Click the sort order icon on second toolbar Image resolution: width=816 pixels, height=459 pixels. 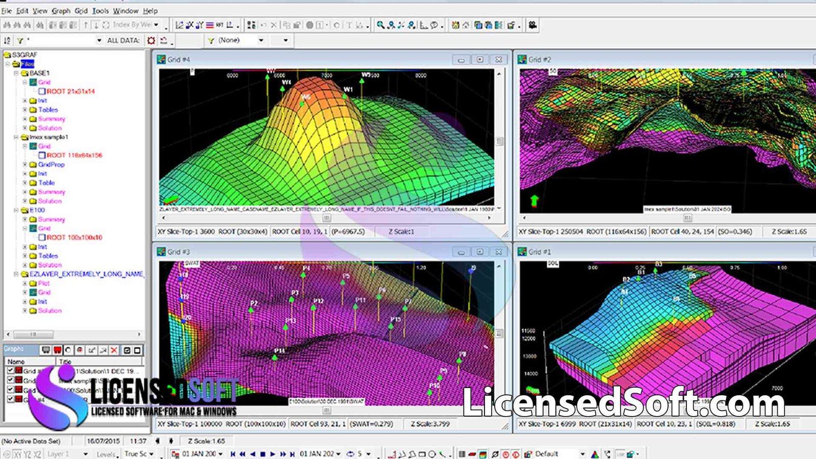[x=7, y=40]
